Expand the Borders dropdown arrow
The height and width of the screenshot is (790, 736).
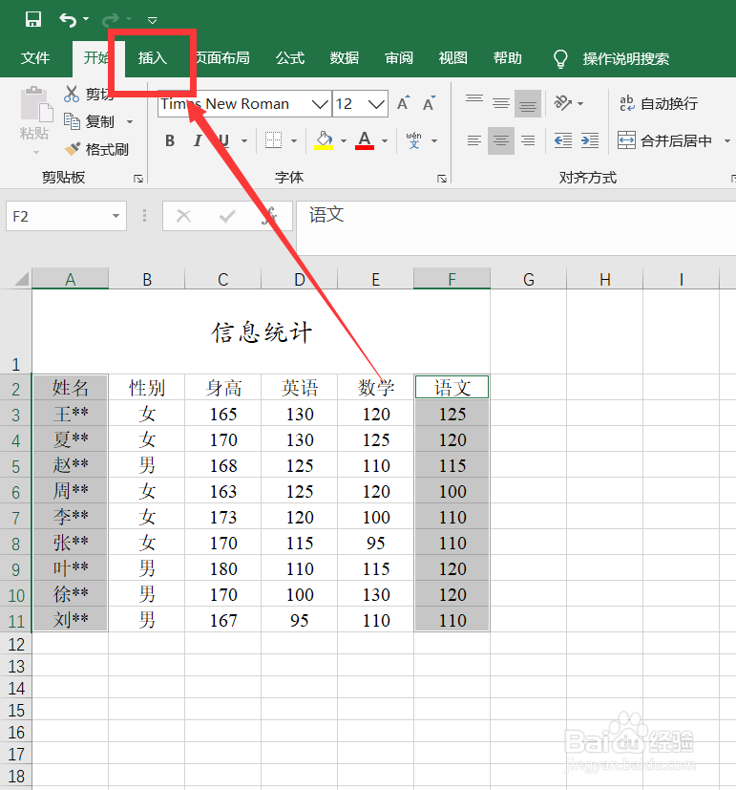click(294, 141)
